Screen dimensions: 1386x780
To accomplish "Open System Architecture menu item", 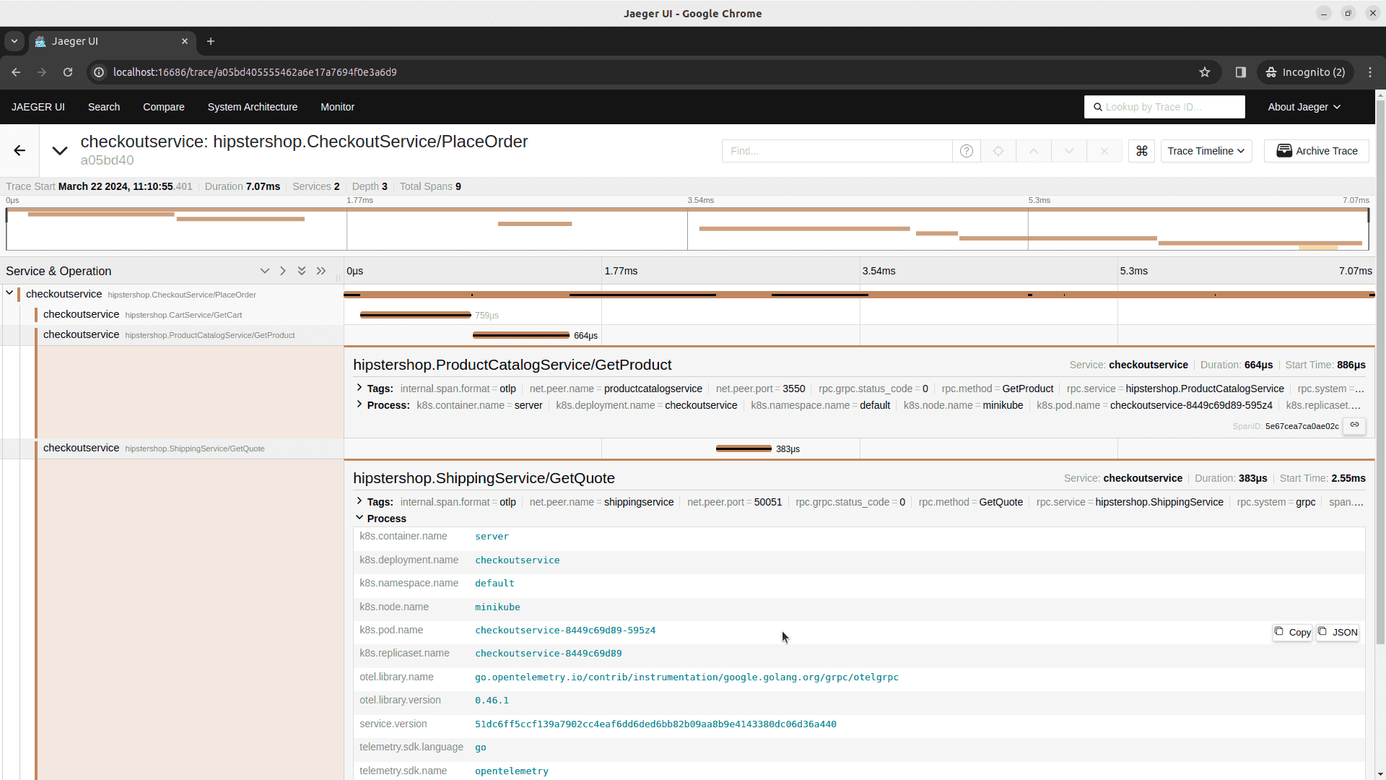I will (252, 107).
